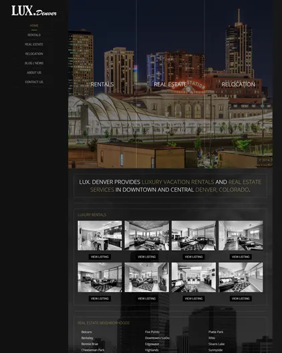Open the first rental photo in the bottom row

(100, 277)
